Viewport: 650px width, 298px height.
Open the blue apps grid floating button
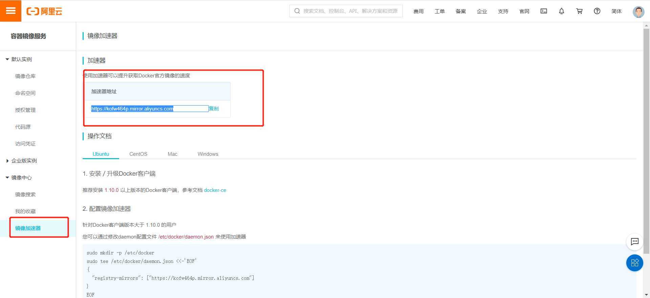pos(634,263)
